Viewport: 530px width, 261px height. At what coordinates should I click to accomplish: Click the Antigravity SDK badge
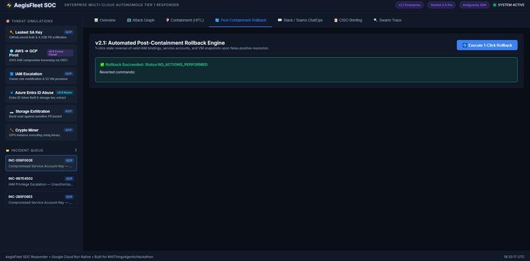coord(474,5)
